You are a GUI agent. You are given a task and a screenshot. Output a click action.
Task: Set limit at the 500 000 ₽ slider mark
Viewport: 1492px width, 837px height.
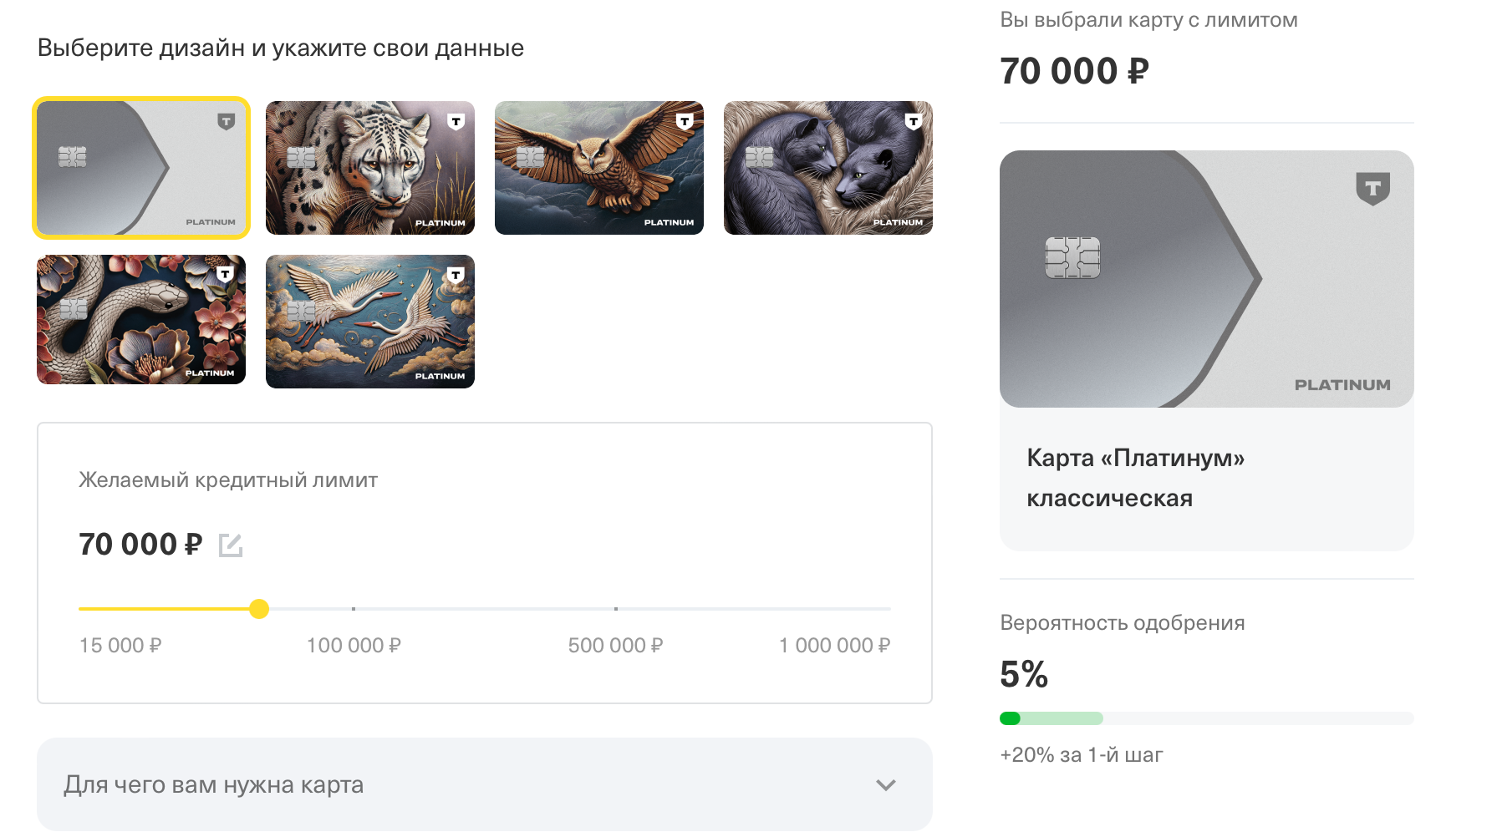pos(616,609)
